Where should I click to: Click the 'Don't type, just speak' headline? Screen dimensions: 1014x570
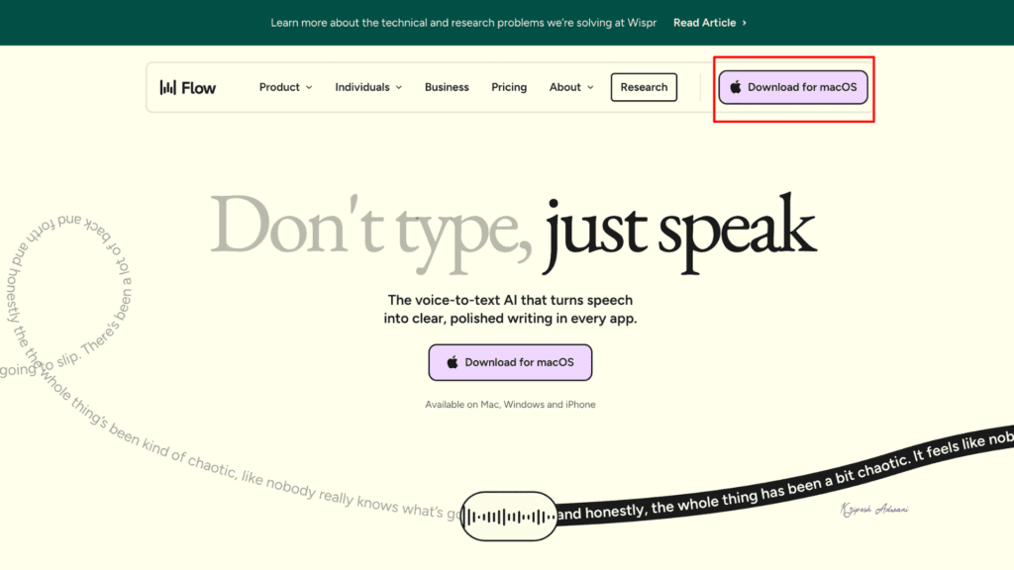coord(513,233)
